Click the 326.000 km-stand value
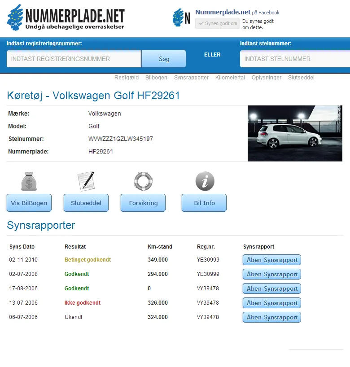 pos(157,303)
